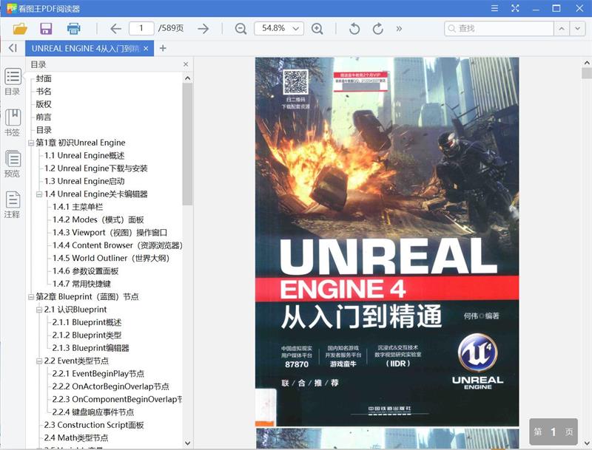
Task: Open 1.4.7 常用快捷键 entry
Action: coord(81,284)
